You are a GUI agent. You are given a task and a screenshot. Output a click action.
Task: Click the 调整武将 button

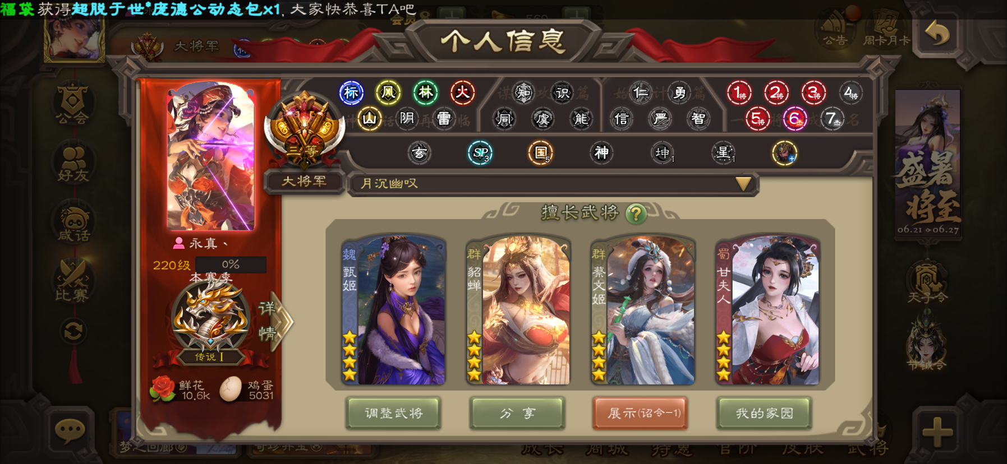(393, 414)
